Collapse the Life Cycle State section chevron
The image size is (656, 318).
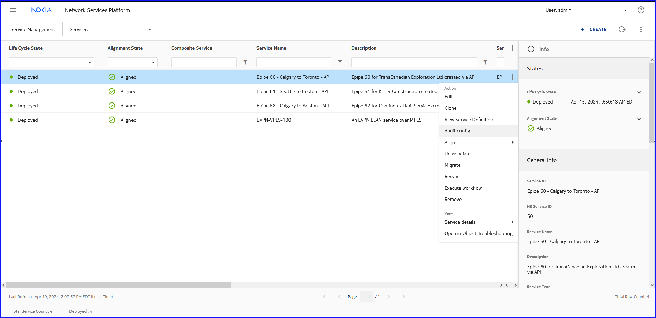(639, 92)
